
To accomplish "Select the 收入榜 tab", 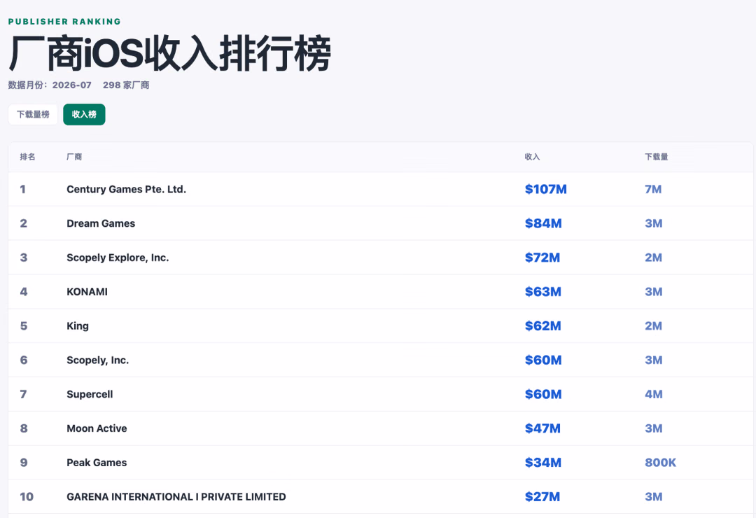I will [x=84, y=114].
